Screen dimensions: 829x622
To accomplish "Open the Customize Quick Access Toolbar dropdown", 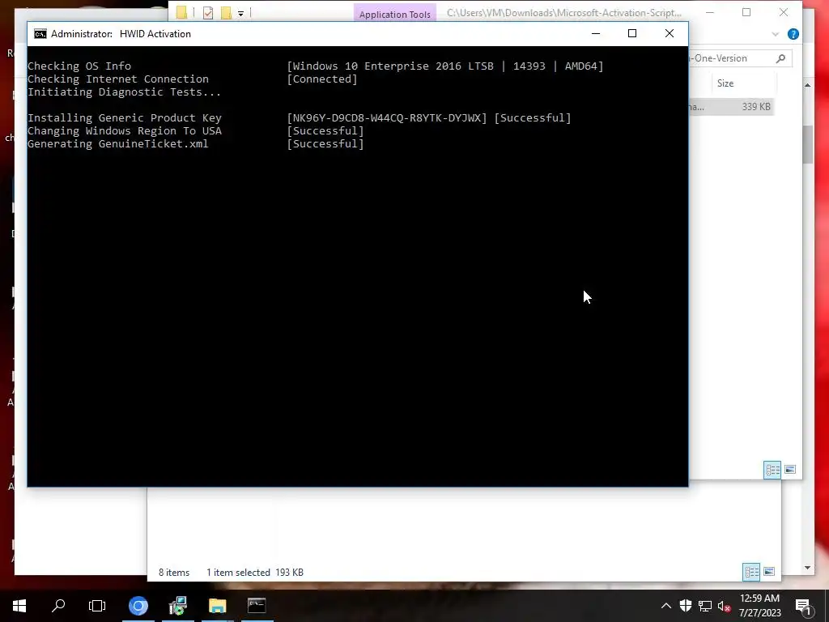I will (x=240, y=13).
